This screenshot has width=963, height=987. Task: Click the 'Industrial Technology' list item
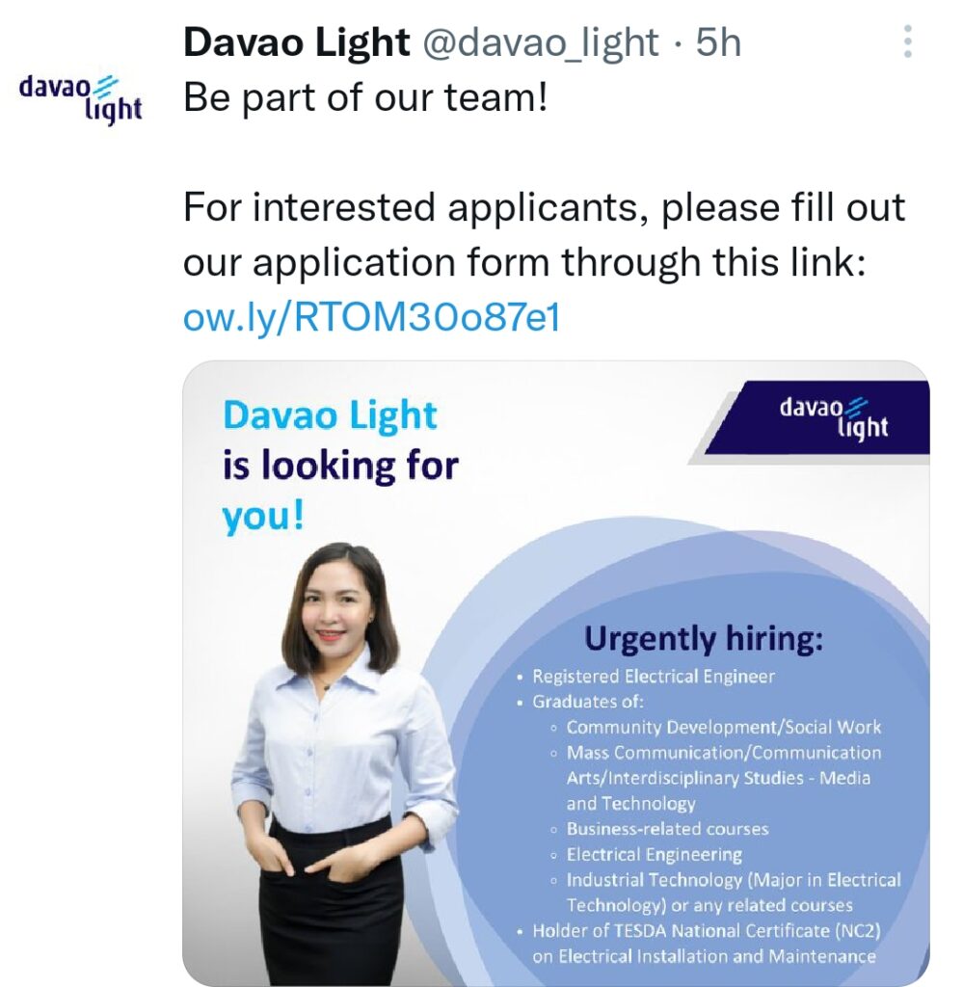coord(734,892)
